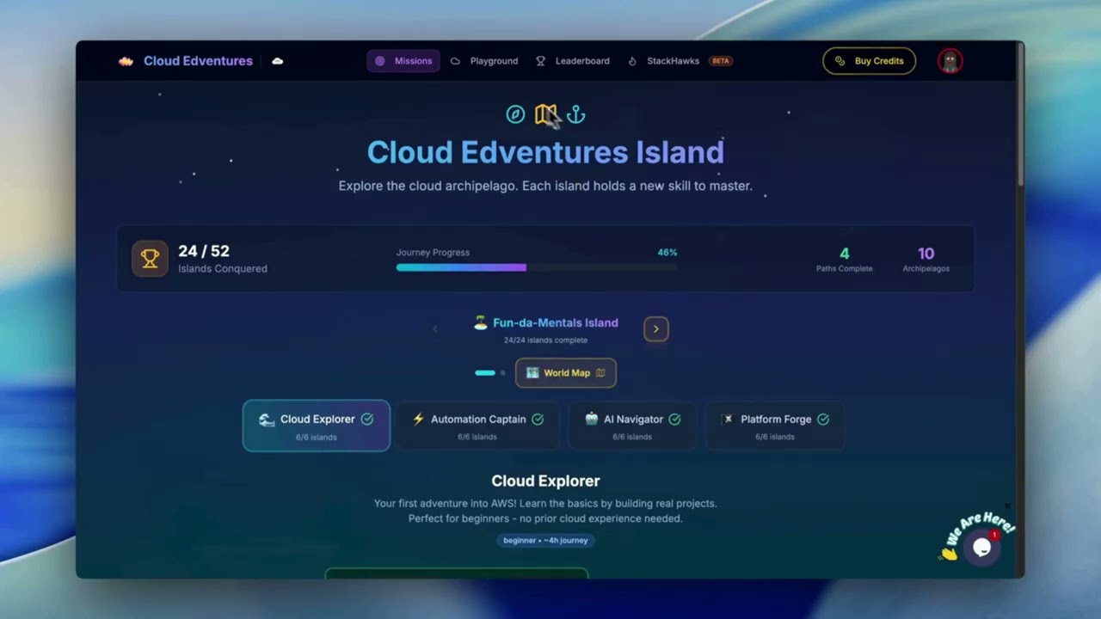Viewport: 1101px width, 619px height.
Task: Click the anchor icon above the title
Action: 575,114
